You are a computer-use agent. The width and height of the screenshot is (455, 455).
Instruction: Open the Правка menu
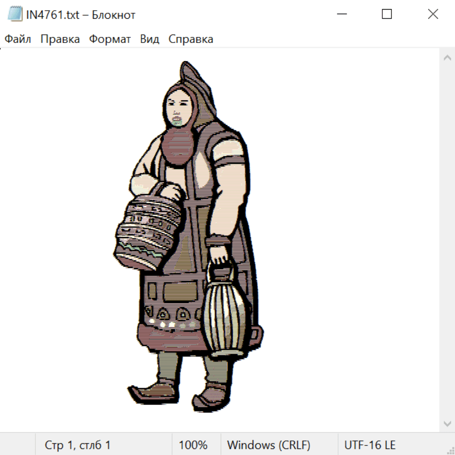(x=60, y=39)
